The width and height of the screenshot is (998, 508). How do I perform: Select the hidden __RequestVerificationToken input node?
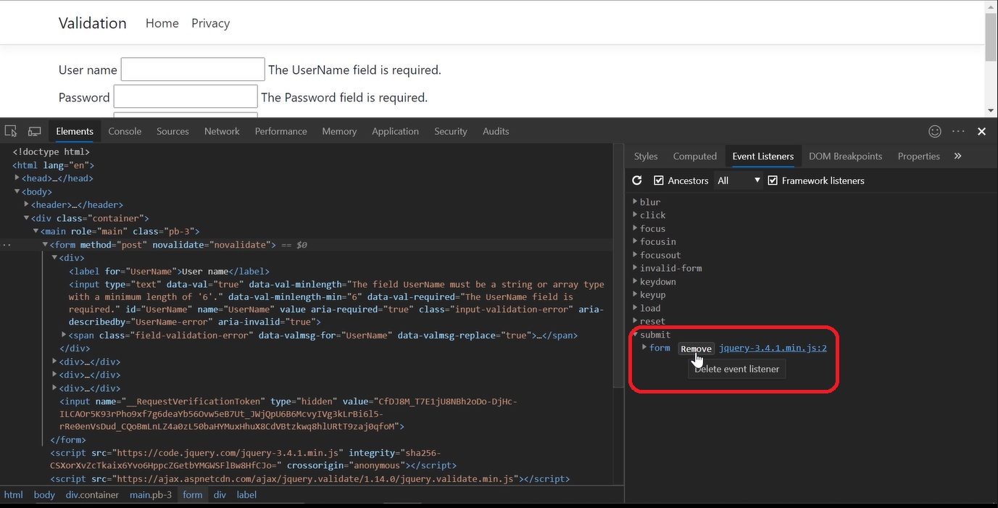(288, 414)
